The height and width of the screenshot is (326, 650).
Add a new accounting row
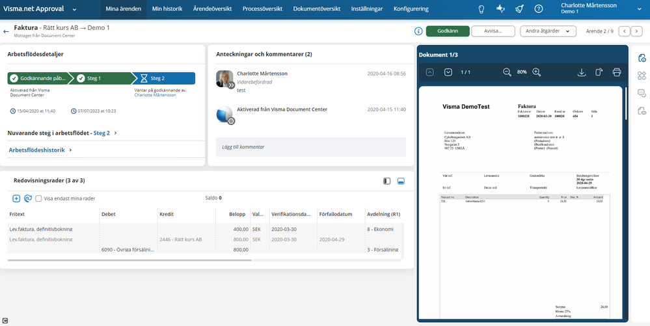coord(16,198)
